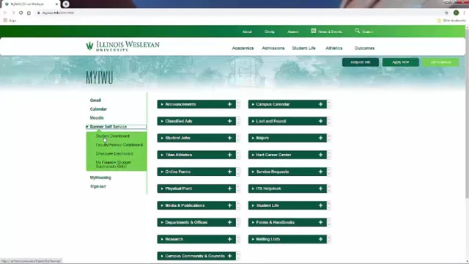
Task: Click the plus icon on Departments & Offices
Action: 229,222
